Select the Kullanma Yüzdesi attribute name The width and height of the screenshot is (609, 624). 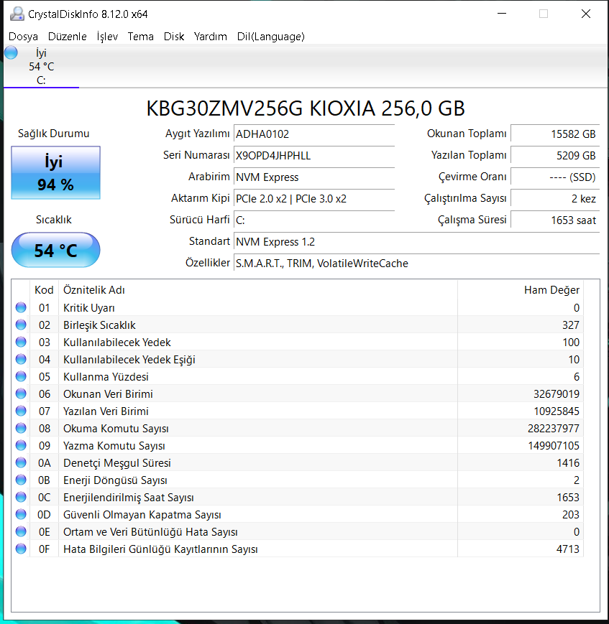coord(106,377)
